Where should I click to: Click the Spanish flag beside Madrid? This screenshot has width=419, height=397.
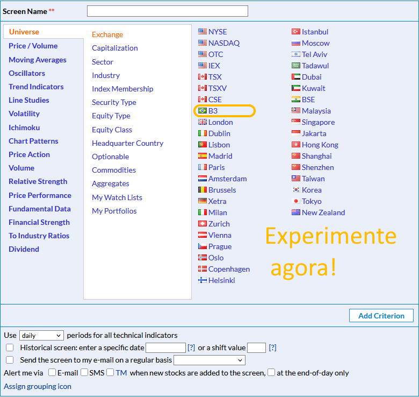(203, 155)
